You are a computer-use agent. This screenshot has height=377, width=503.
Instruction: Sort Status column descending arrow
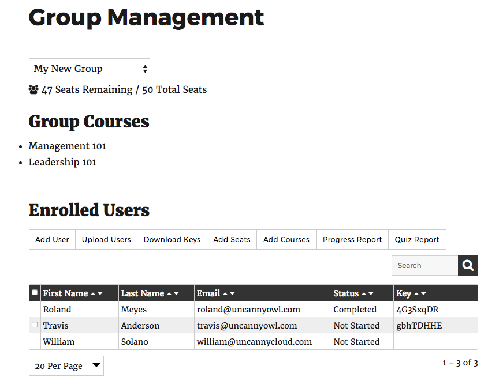click(x=370, y=294)
